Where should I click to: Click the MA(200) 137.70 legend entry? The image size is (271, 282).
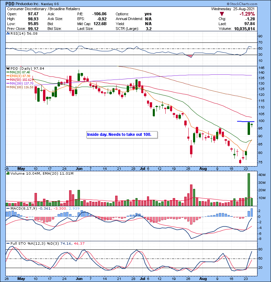tap(20, 84)
